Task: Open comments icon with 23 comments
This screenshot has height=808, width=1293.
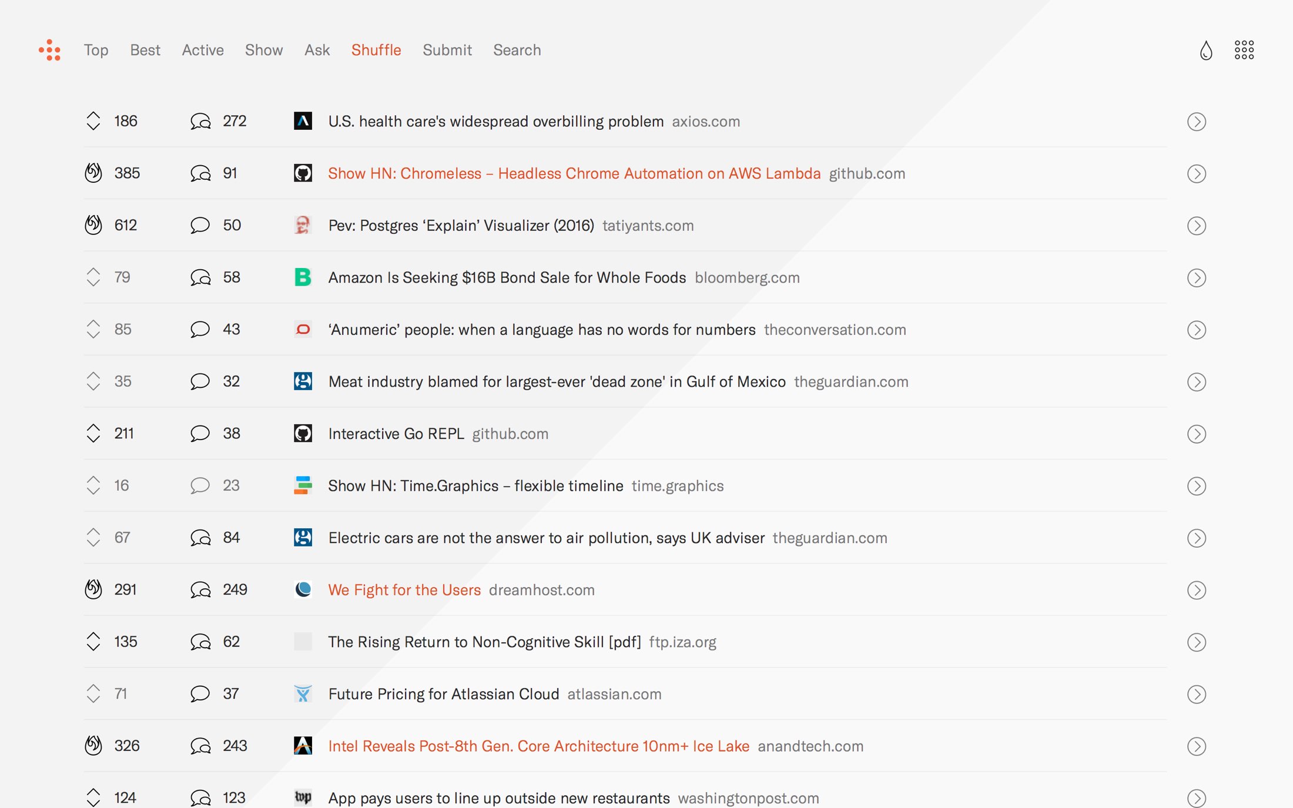Action: pyautogui.click(x=200, y=486)
